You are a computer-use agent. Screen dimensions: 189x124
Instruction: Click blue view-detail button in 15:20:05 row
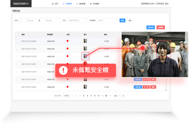[138, 87]
